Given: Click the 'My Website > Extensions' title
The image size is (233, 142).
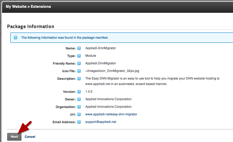Looking at the screenshot, I should [28, 7].
